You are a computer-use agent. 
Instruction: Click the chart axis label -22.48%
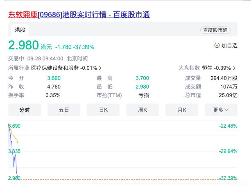pos(228,126)
